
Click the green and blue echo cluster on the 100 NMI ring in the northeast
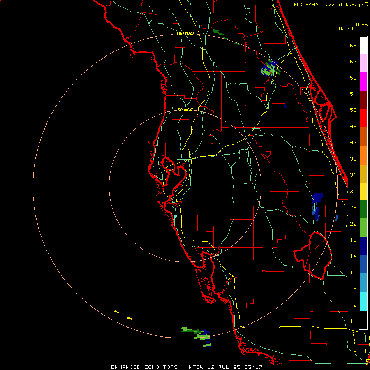click(x=271, y=68)
